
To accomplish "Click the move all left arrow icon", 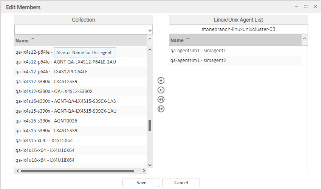I will pyautogui.click(x=161, y=109).
